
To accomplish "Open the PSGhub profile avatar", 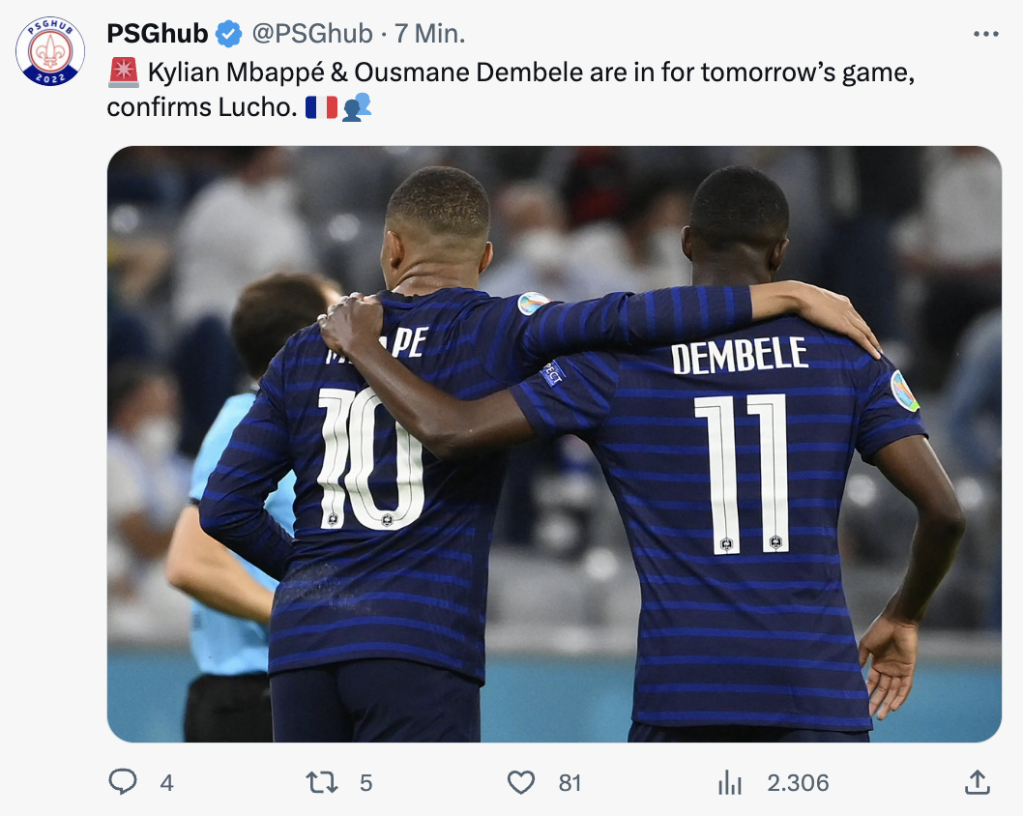I will 50,51.
